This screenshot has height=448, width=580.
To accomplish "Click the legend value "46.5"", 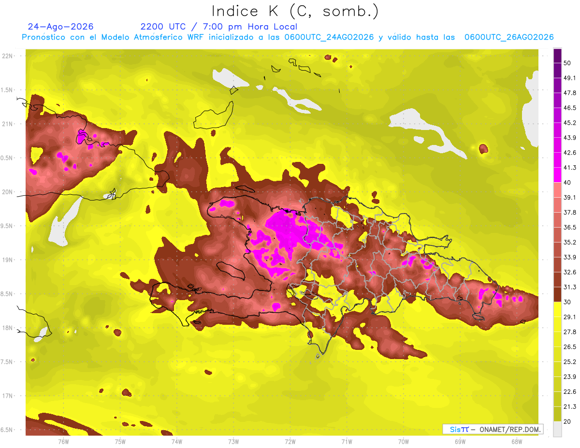I will tap(570, 108).
